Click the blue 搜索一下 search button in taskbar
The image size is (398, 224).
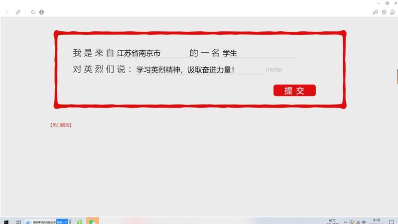[x=62, y=222]
